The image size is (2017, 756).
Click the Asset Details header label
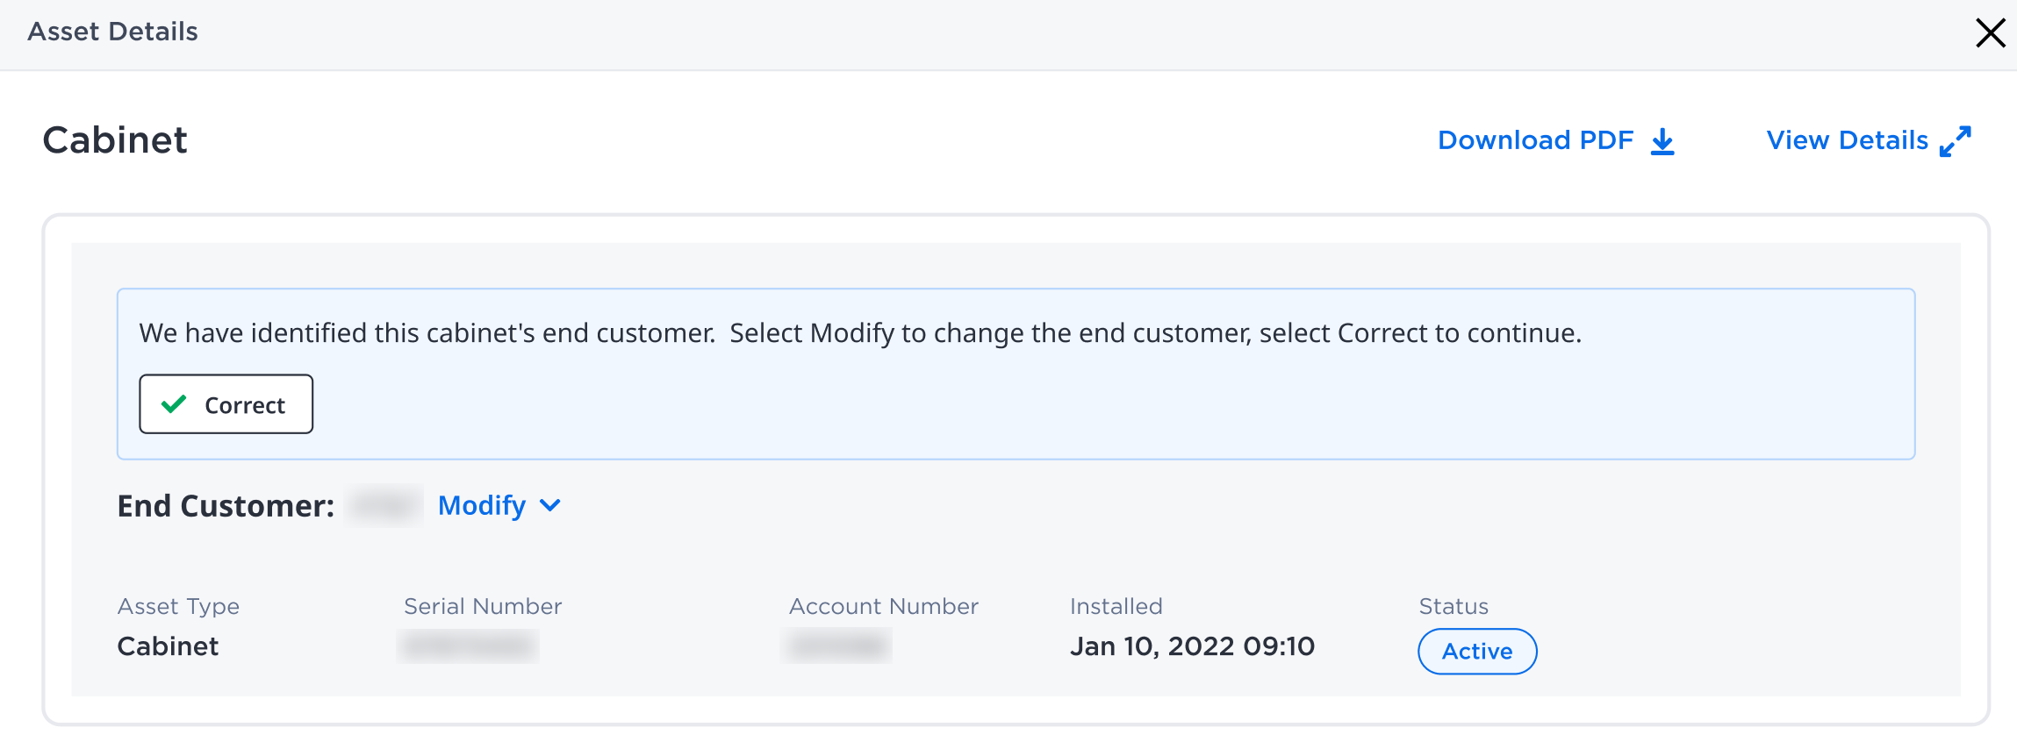pos(112,32)
